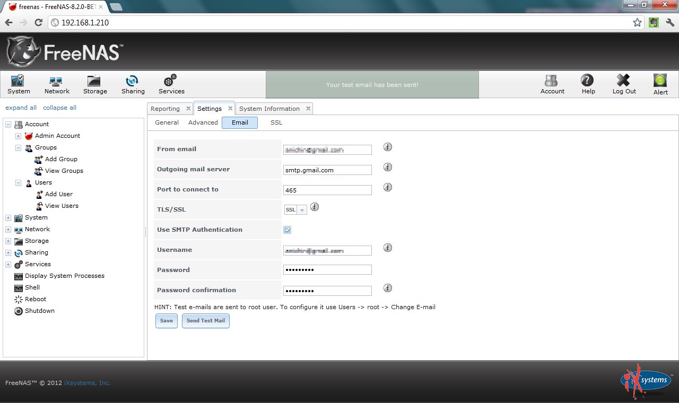Screen dimensions: 679x403
Task: Click the Password input field
Action: click(327, 270)
